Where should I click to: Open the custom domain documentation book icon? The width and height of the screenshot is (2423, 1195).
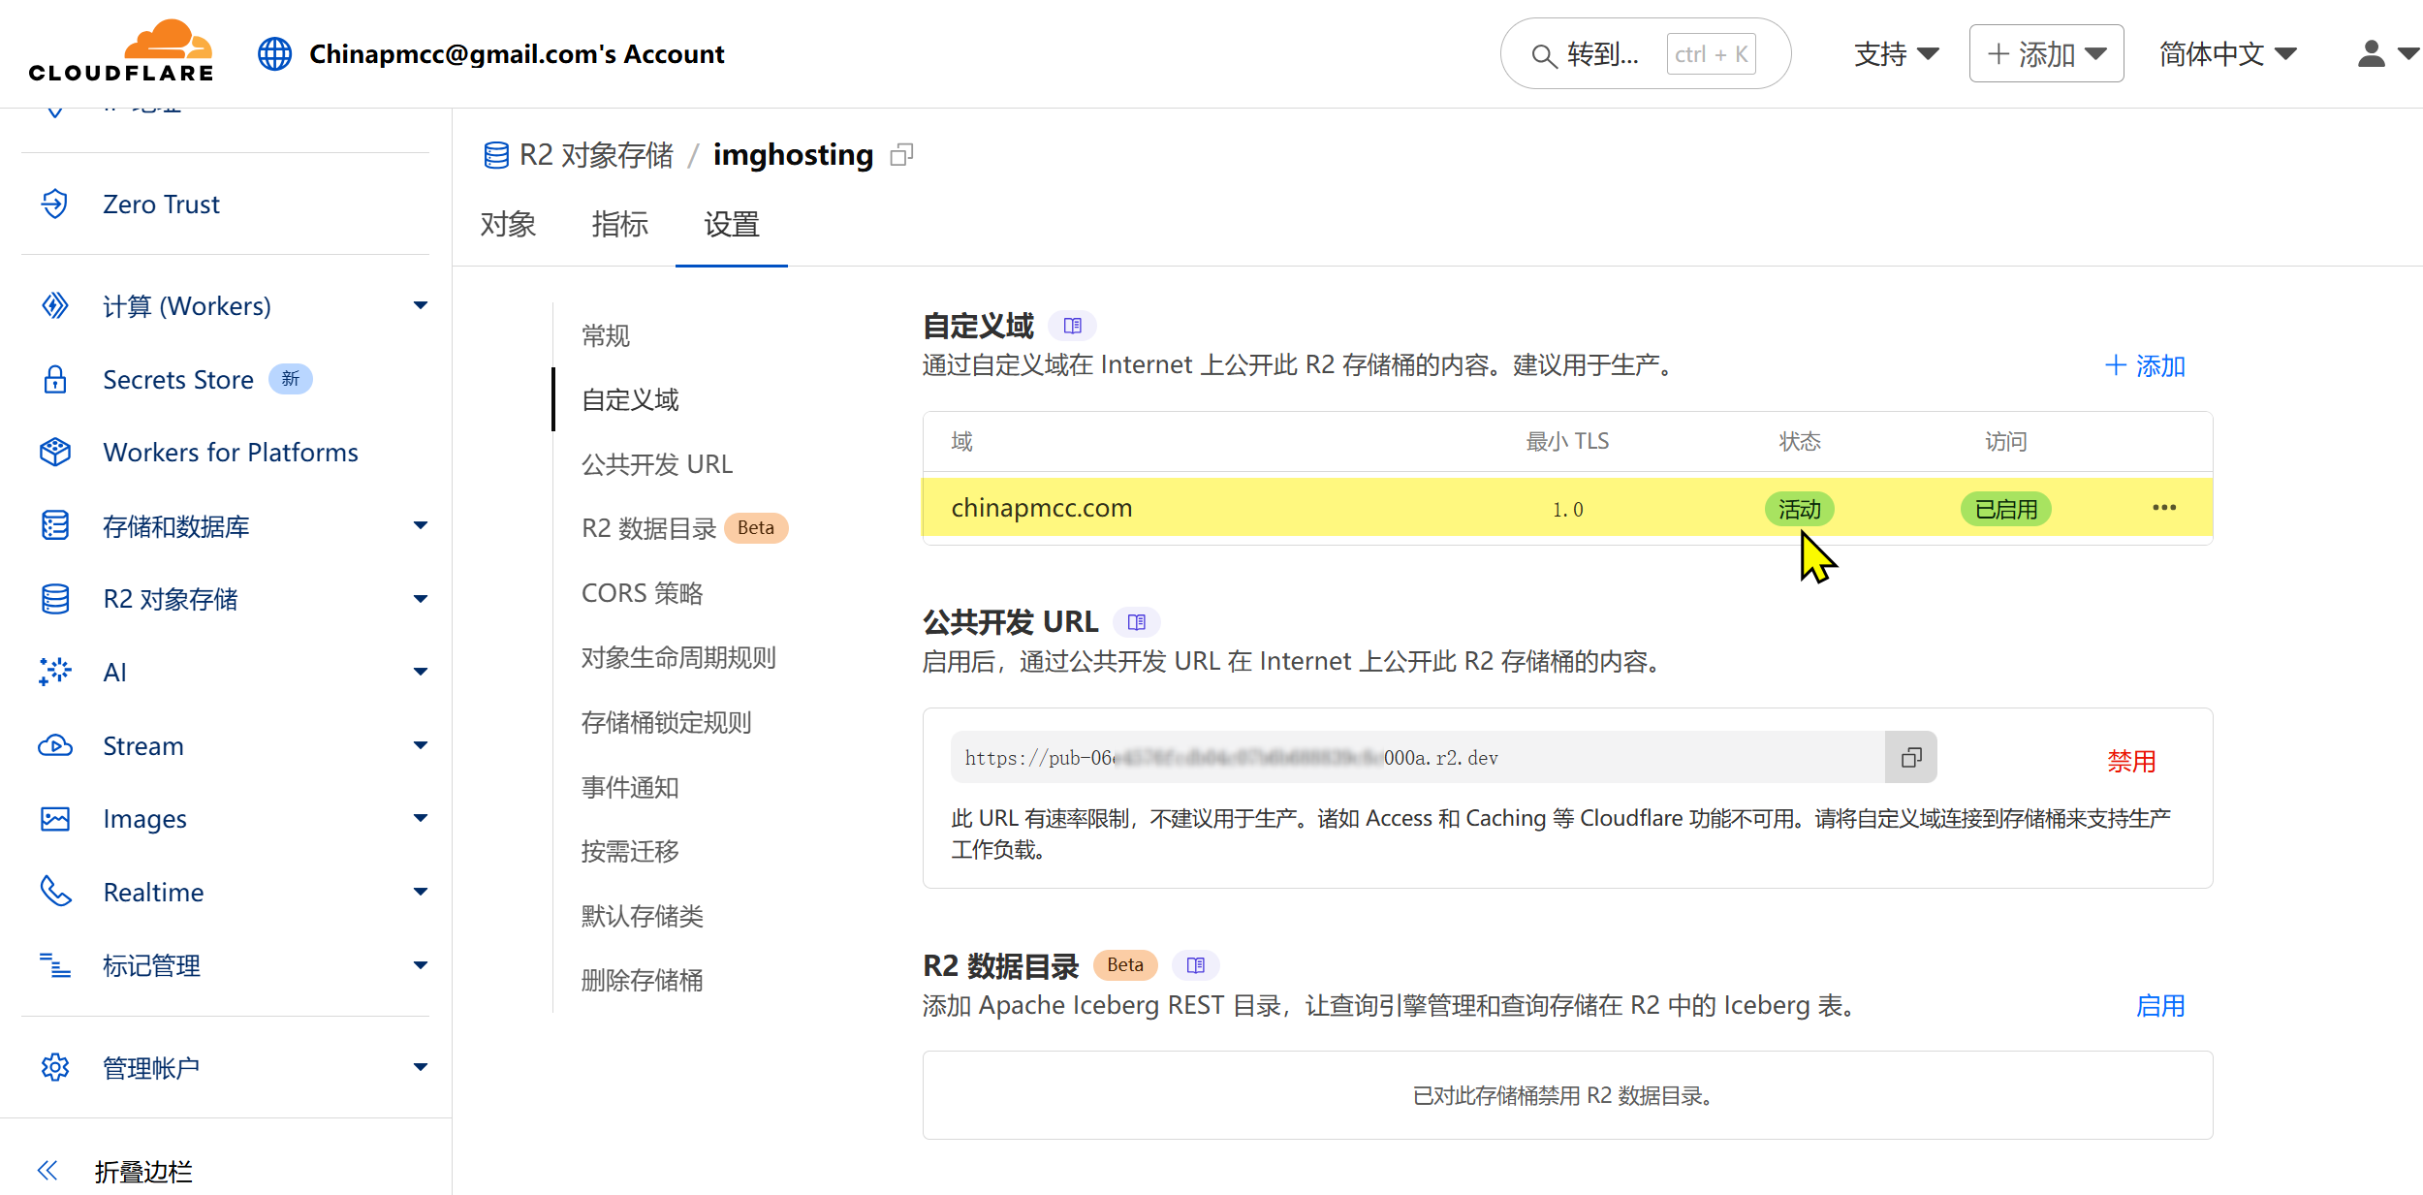(1072, 326)
